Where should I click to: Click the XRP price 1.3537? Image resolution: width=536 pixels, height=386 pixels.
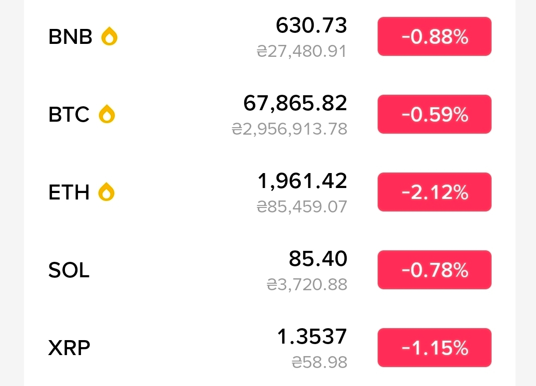click(x=312, y=337)
